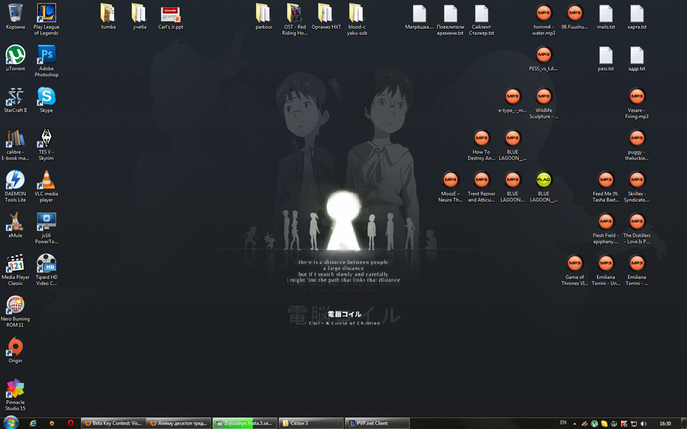Select the homm4 - water.mp3 file
This screenshot has height=429, width=687.
tap(543, 19)
